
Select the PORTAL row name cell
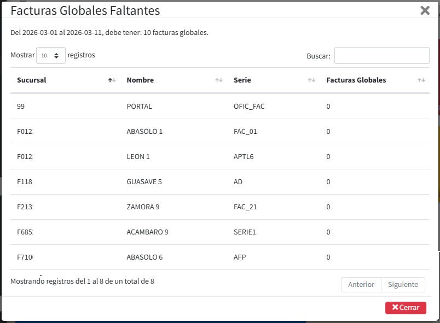click(139, 107)
